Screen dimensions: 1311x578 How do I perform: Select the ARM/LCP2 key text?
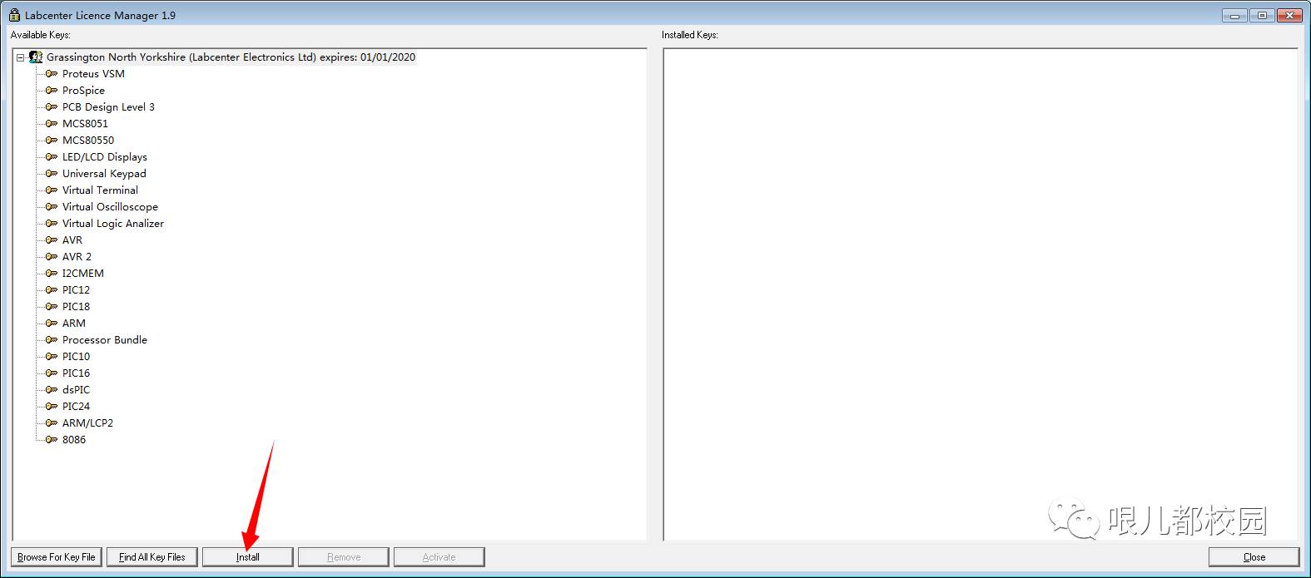[87, 423]
